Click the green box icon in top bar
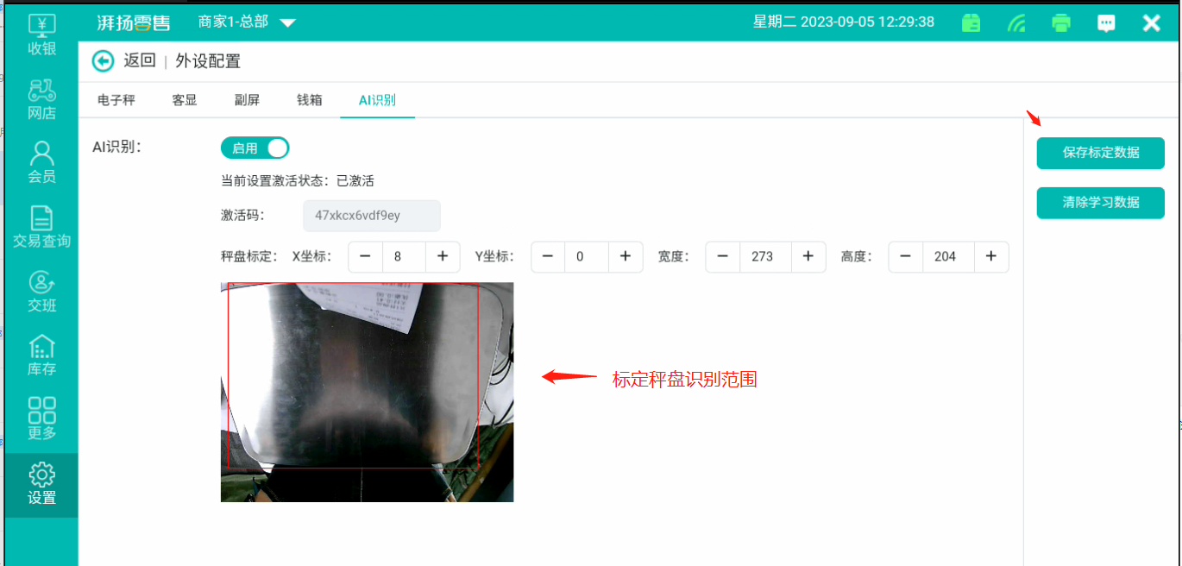Screen dimensions: 1182x566 coord(971,22)
